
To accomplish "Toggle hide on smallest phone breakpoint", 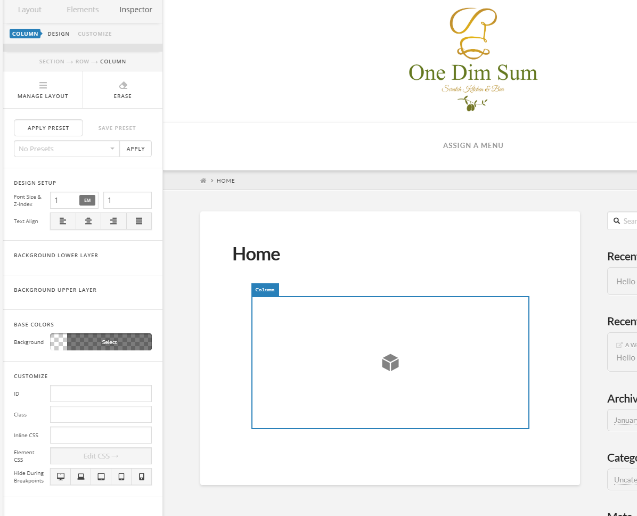I will (141, 477).
